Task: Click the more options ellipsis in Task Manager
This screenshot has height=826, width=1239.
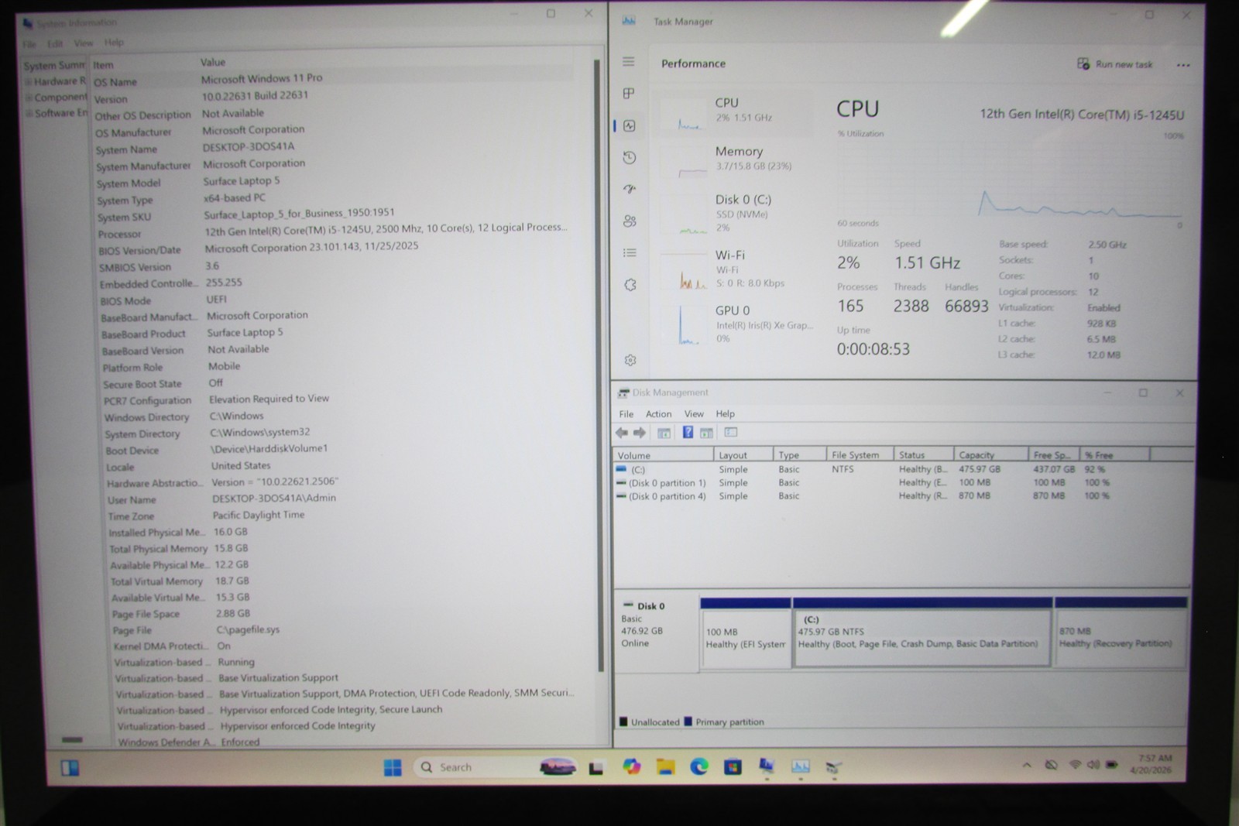Action: point(1183,65)
